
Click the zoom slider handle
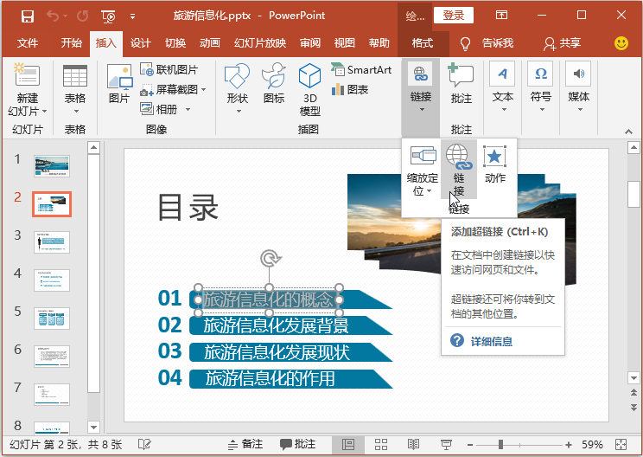(x=500, y=444)
